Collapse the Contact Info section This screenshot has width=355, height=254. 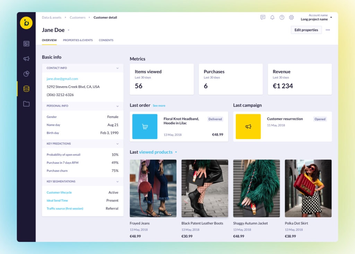(117, 68)
